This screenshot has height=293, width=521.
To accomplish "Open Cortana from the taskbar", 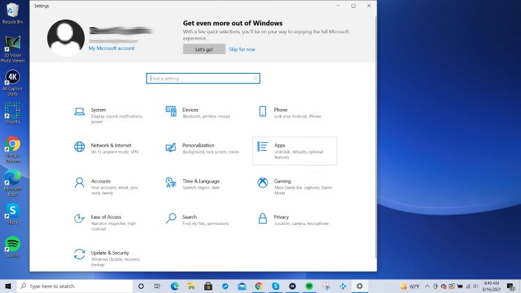I will [141, 286].
